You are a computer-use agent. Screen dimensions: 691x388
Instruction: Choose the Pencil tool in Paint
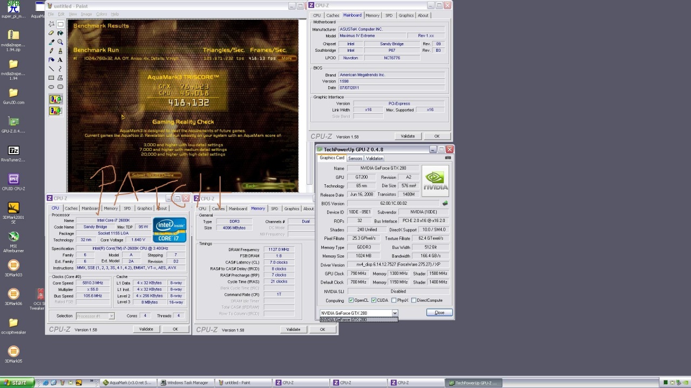point(51,51)
